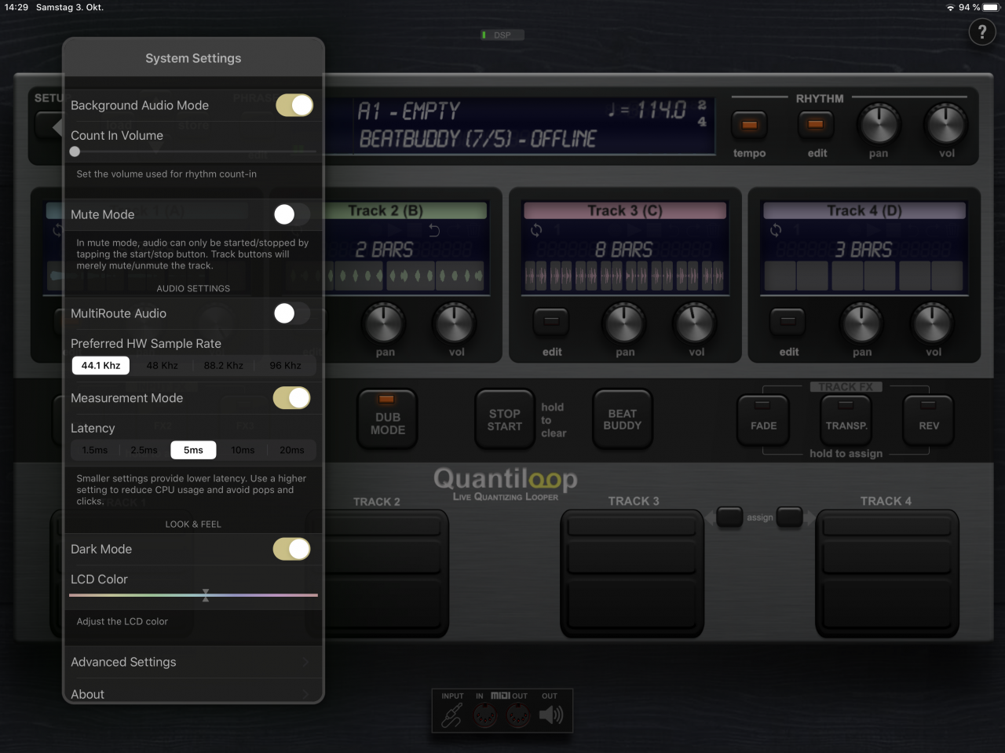Tap the Wi-Fi status icon
Screen dimensions: 1005x753
point(950,7)
